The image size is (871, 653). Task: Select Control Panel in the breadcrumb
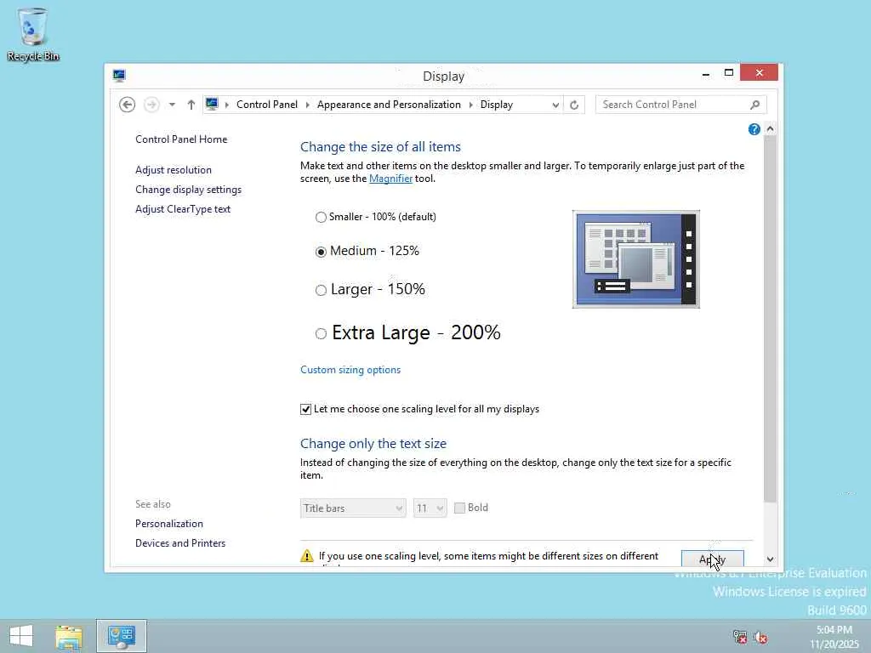coord(266,105)
